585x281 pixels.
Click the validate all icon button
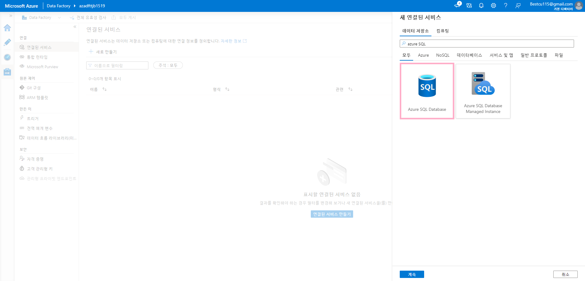coord(88,18)
